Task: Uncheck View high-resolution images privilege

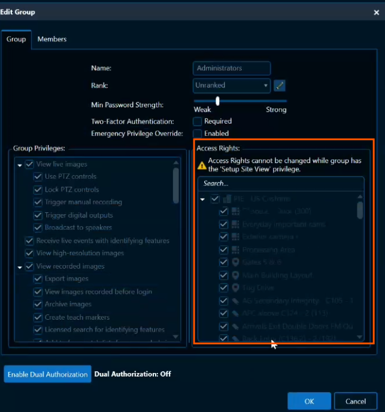Action: 29,253
